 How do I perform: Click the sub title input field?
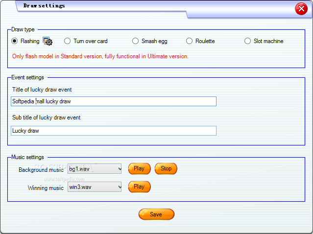pos(114,131)
